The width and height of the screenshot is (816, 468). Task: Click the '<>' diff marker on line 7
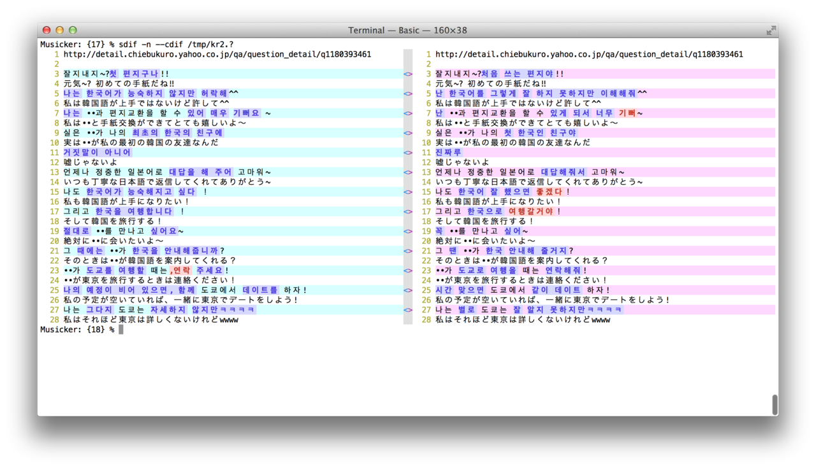click(408, 113)
